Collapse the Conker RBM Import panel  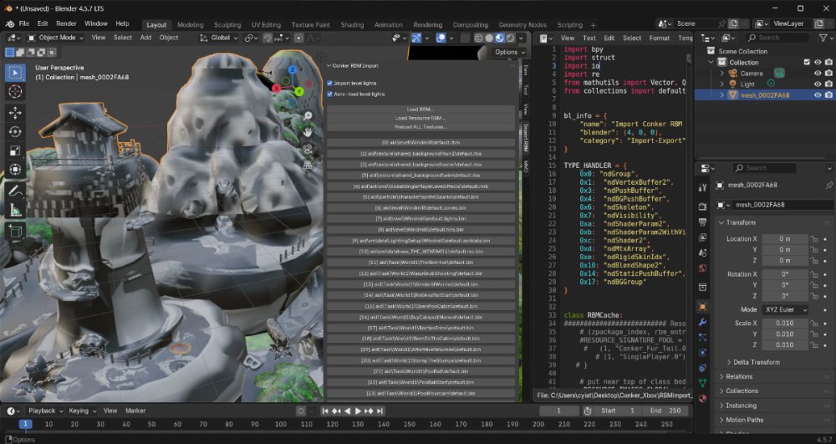[x=329, y=66]
